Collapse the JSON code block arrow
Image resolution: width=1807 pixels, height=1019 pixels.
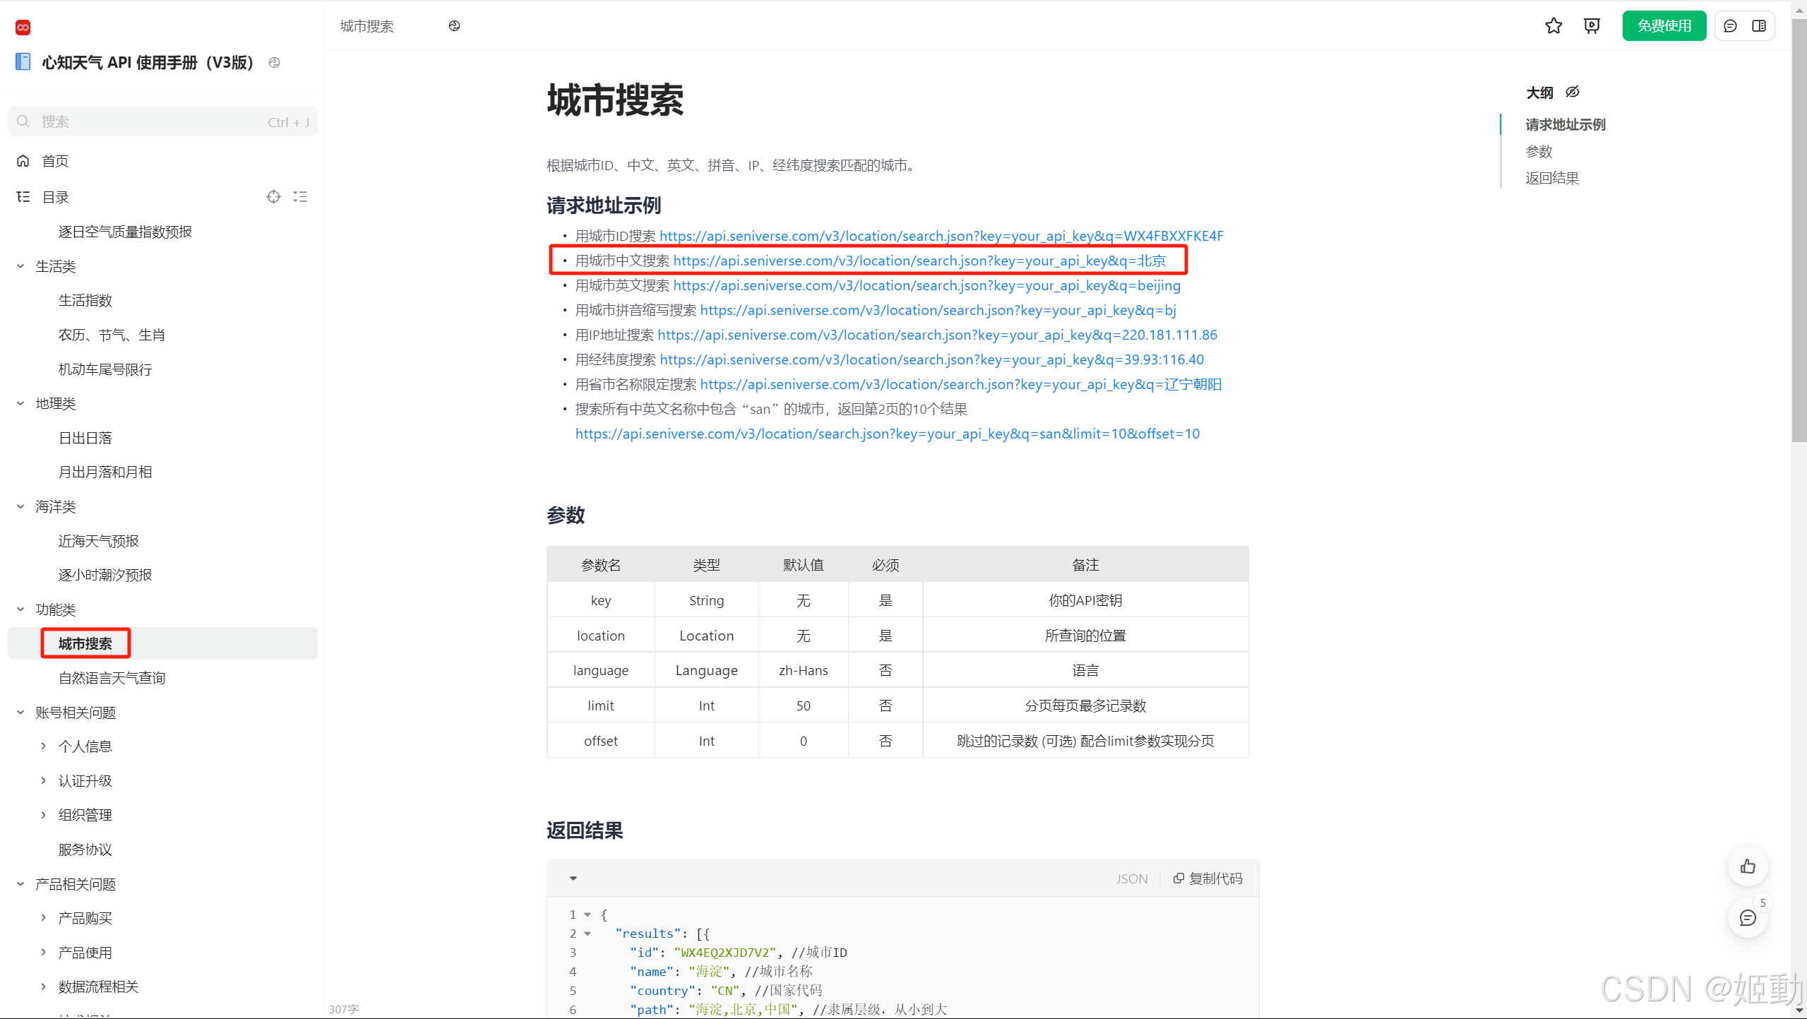click(573, 878)
